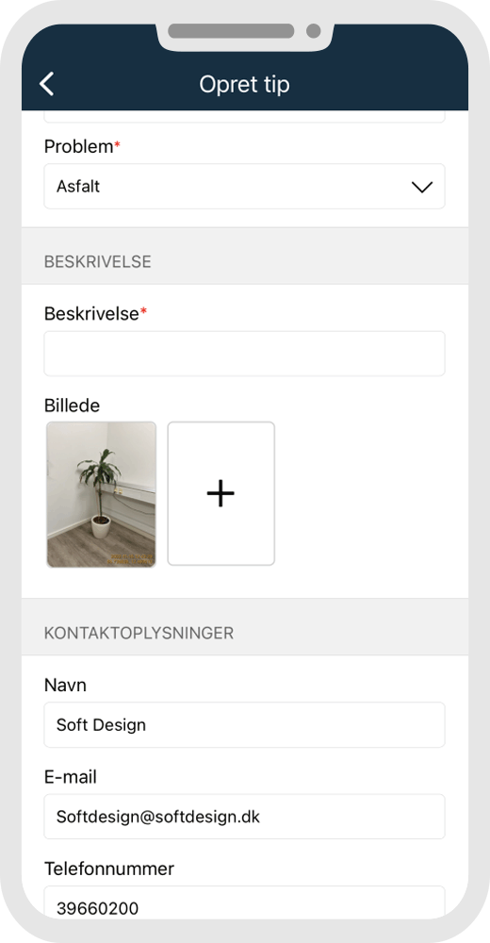Focus the empty Beskrivelse text field
490x943 pixels.
click(x=244, y=354)
